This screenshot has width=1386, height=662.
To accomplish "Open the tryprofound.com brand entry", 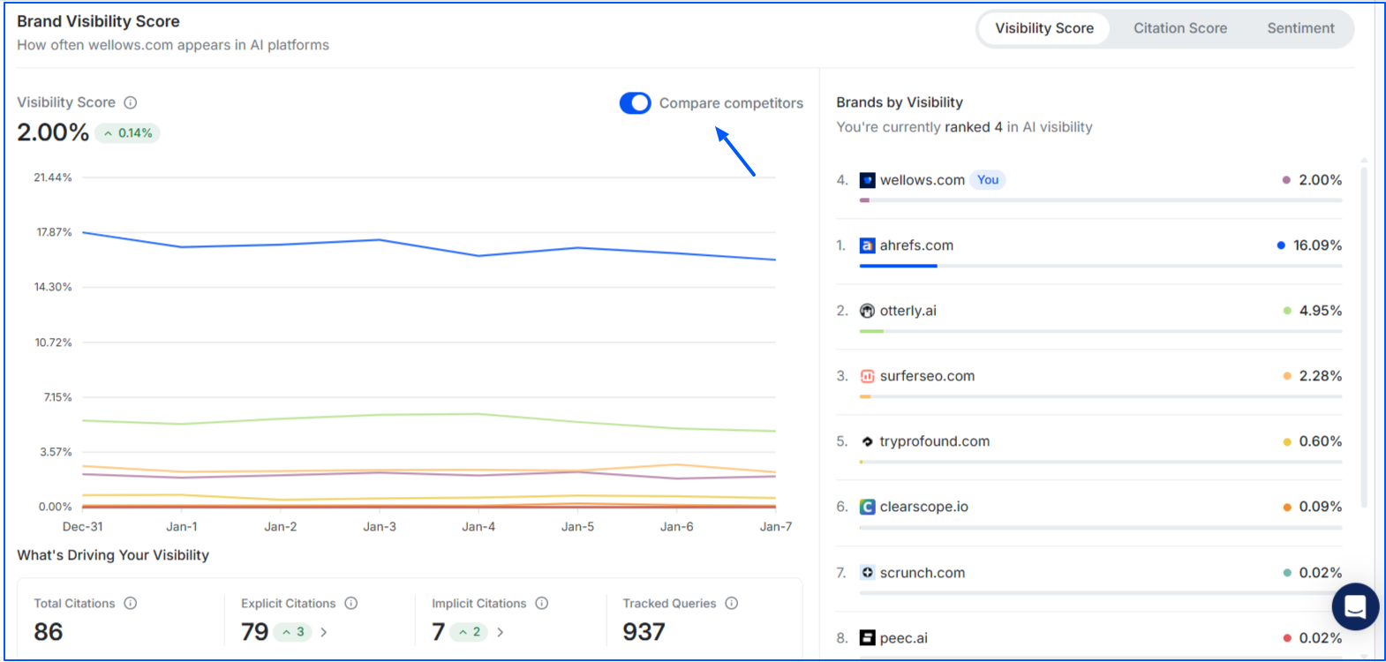I will coord(934,441).
